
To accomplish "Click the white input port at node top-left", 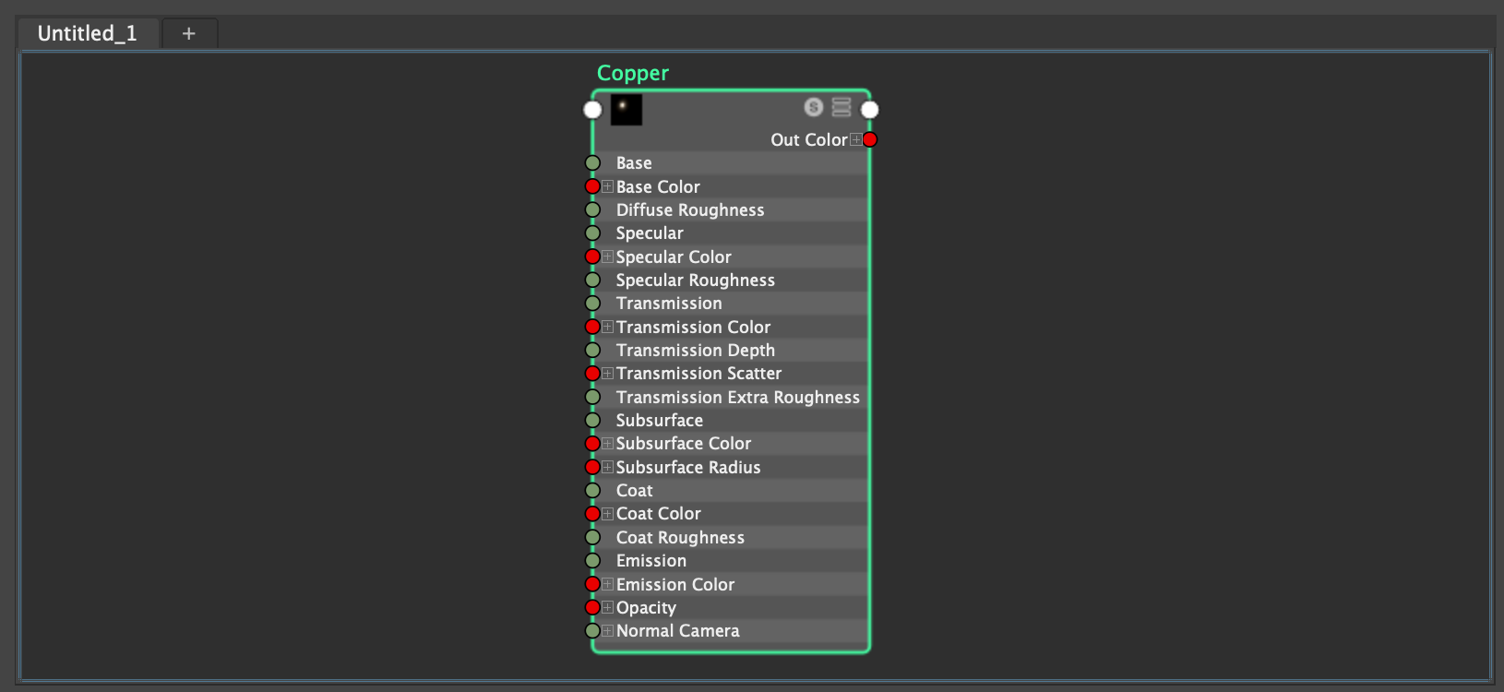I will coord(592,111).
